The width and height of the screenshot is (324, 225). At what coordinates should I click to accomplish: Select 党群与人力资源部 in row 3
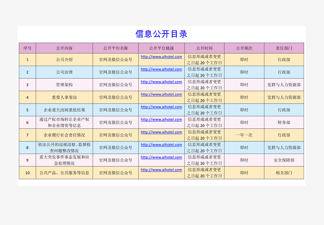pos(284,85)
